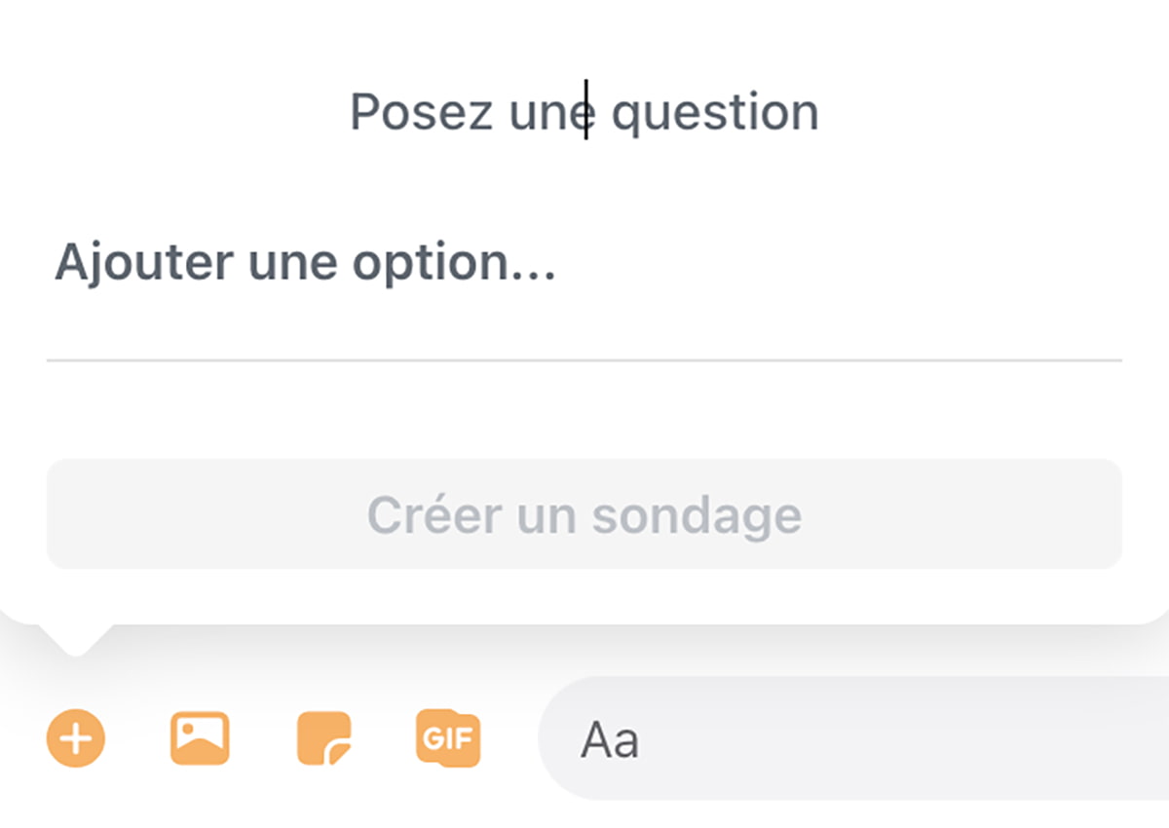This screenshot has width=1169, height=828.
Task: Click the 'Posez une question' field
Action: (584, 112)
